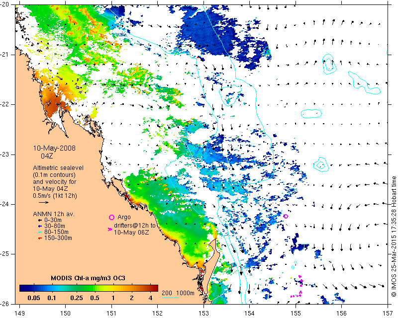Click the '154' longitude axis label
The width and height of the screenshot is (398, 318).
pyautogui.click(x=250, y=314)
